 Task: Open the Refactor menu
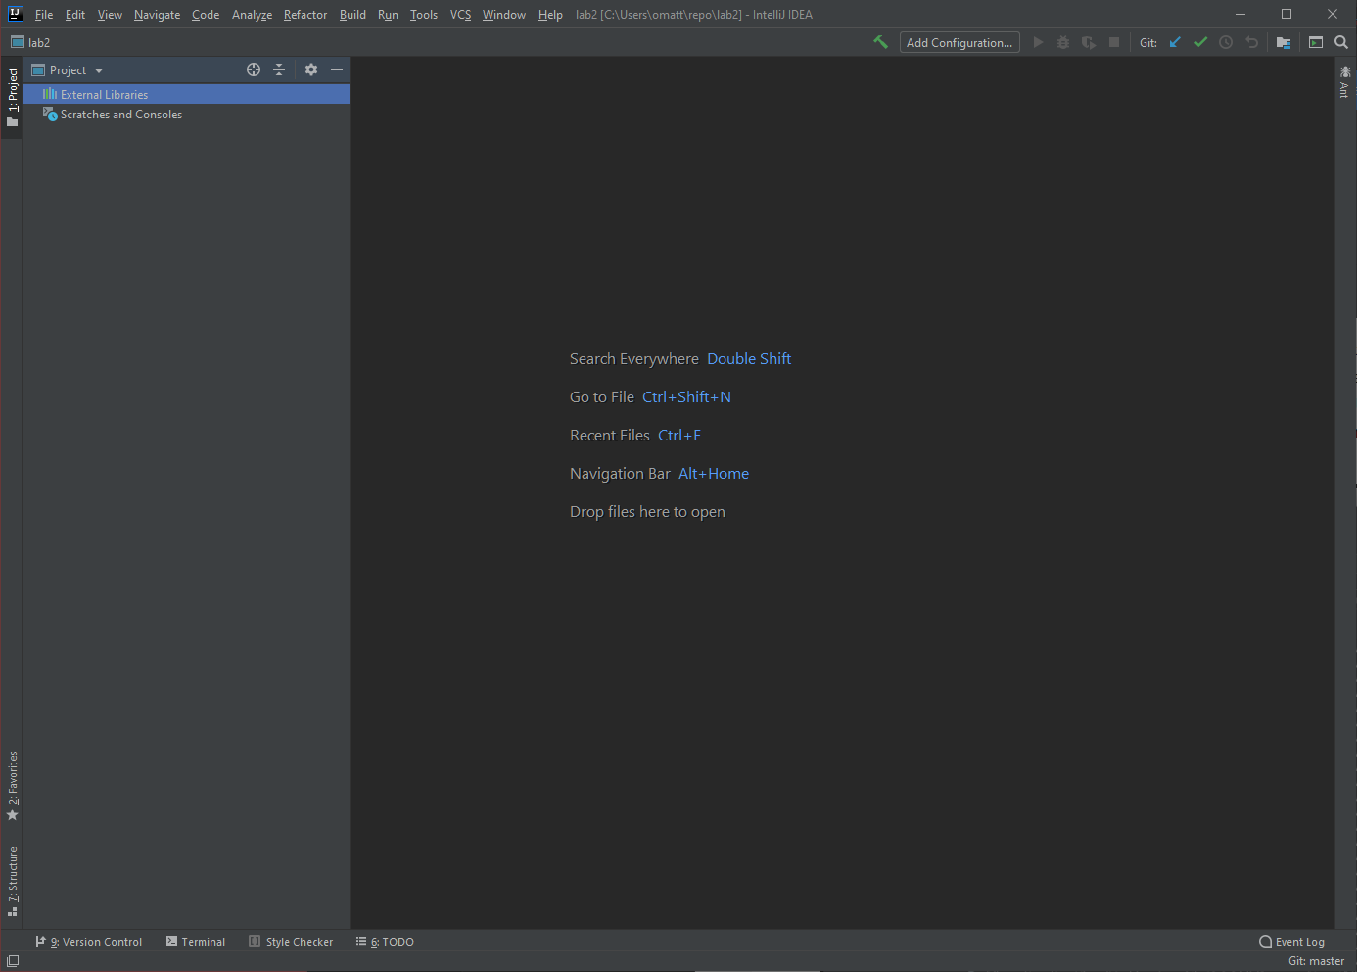coord(304,14)
